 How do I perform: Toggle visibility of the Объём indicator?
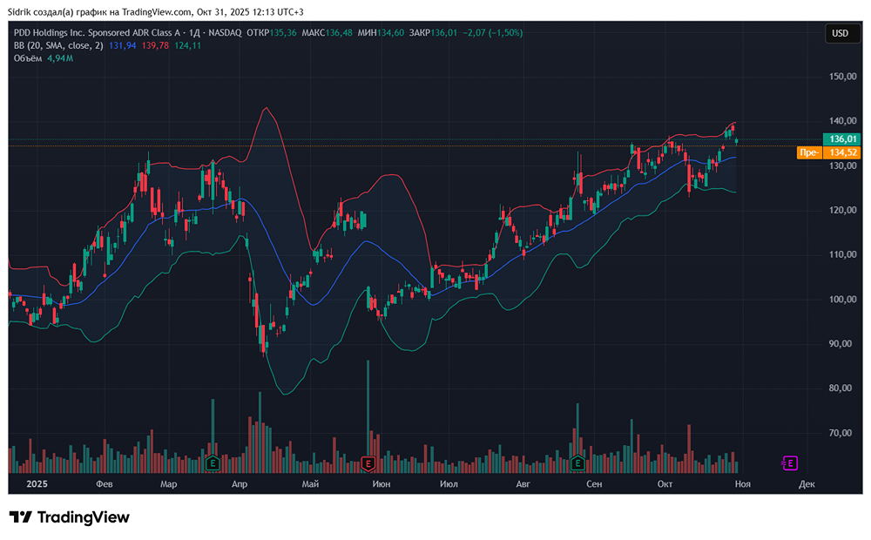tap(27, 59)
